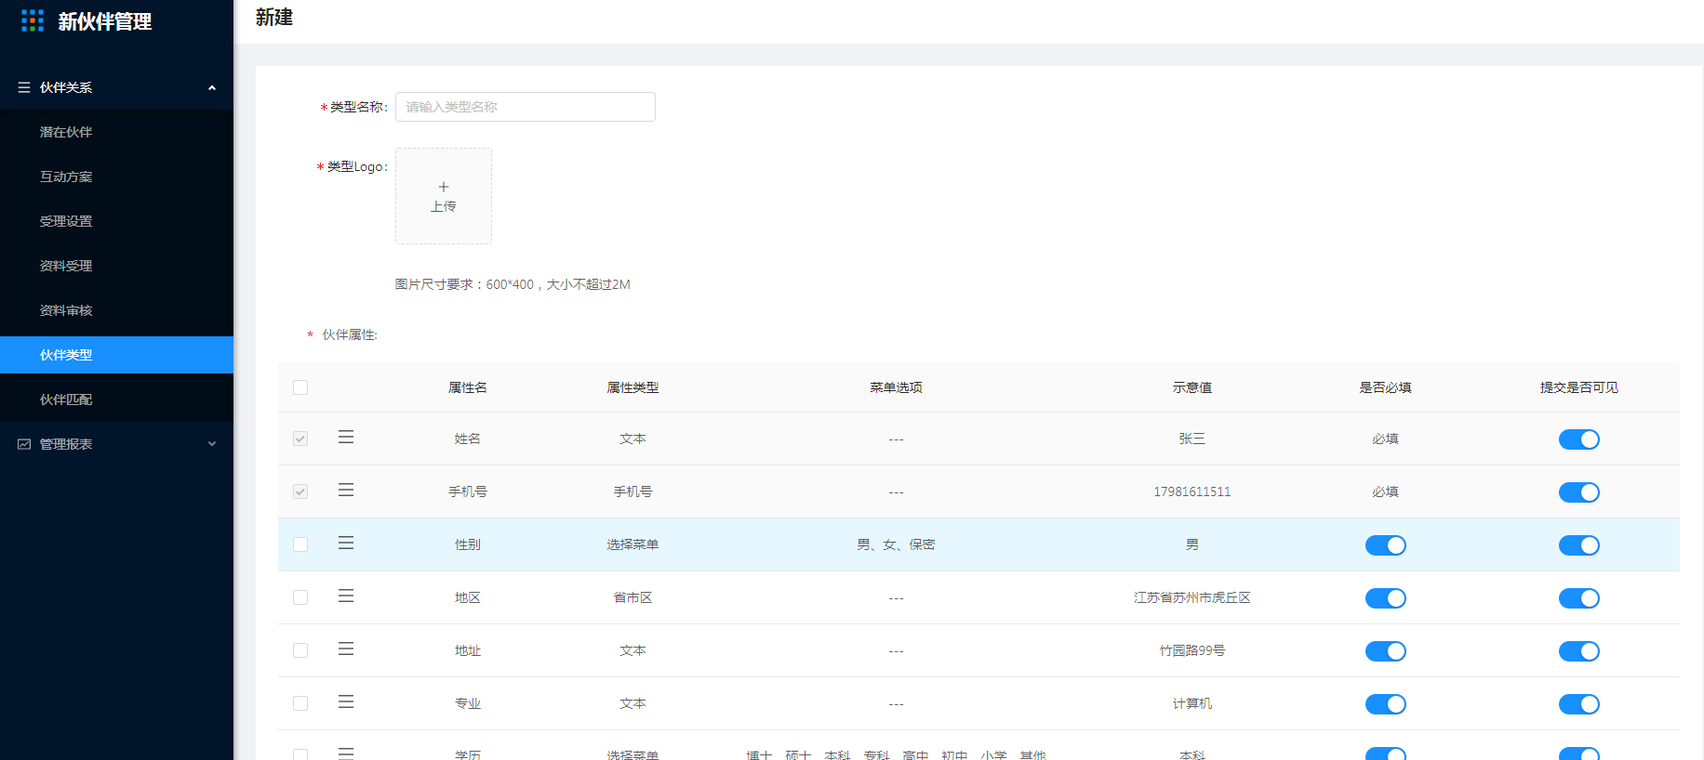This screenshot has height=760, width=1704.
Task: Click the 属性名 column header
Action: point(468,387)
